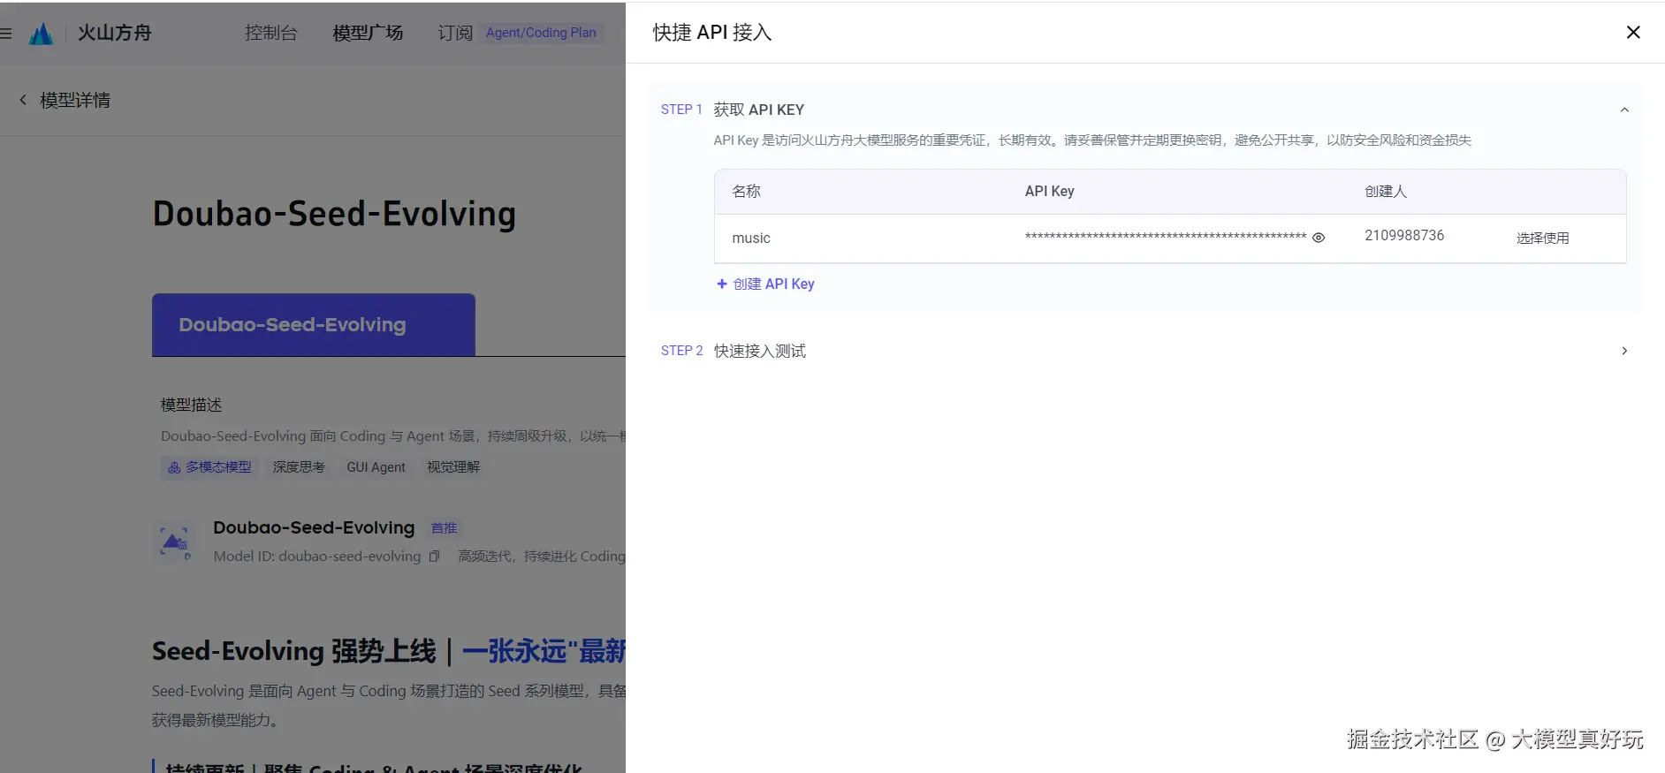Viewport: 1665px width, 773px height.
Task: Click the 创建人 column header
Action: (1386, 192)
